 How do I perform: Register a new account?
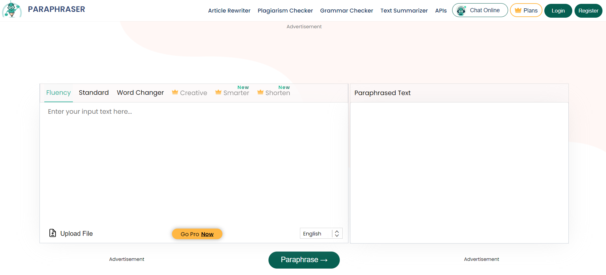[588, 11]
